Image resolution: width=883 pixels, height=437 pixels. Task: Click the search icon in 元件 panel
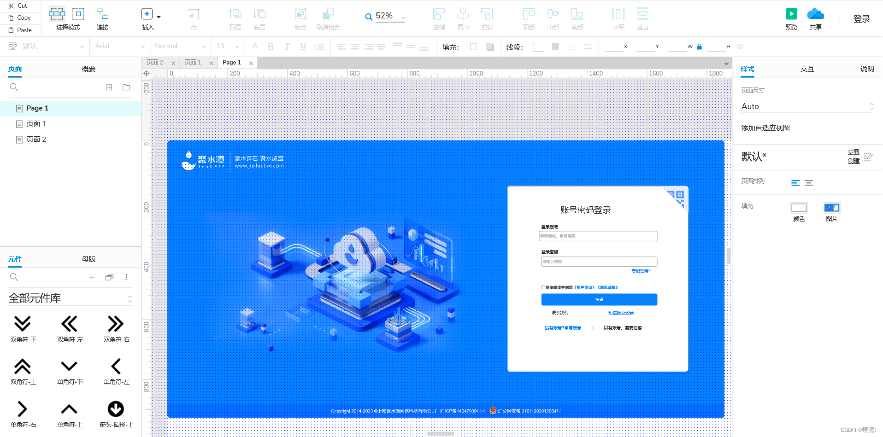(14, 277)
